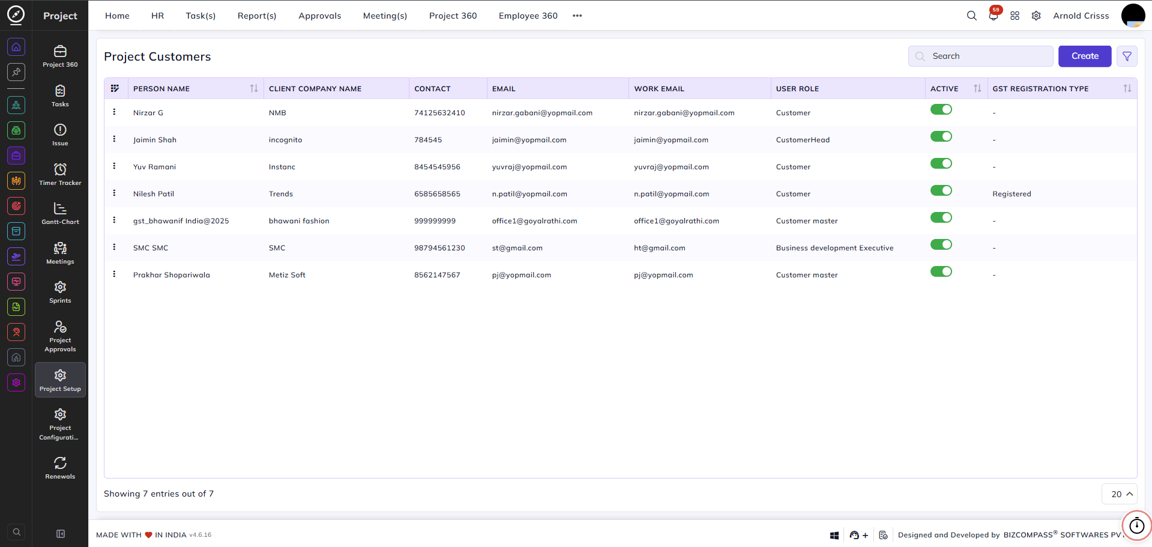Open row menu for Yuv Ramani
This screenshot has height=547, width=1152.
coord(114,166)
